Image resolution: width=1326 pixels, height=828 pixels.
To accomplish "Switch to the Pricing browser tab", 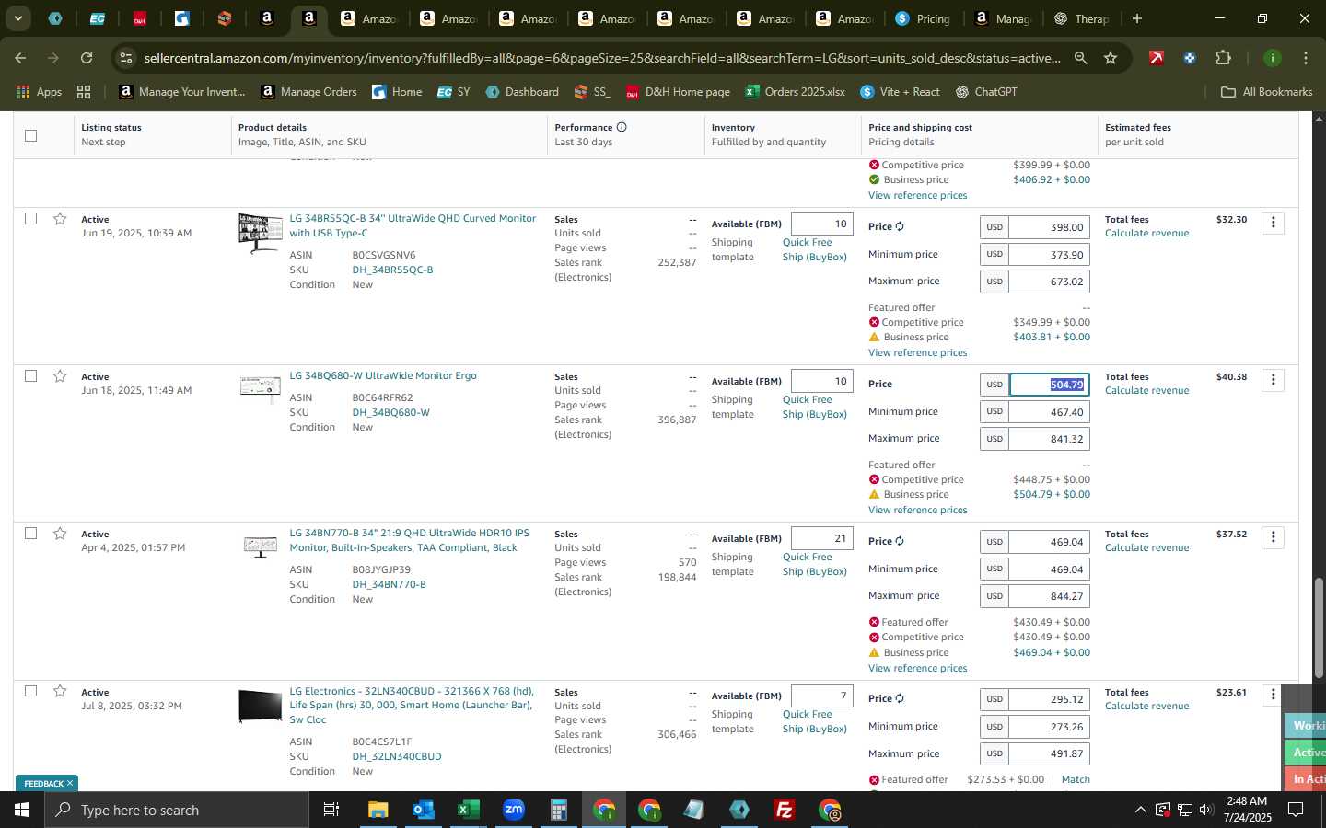I will point(923,18).
